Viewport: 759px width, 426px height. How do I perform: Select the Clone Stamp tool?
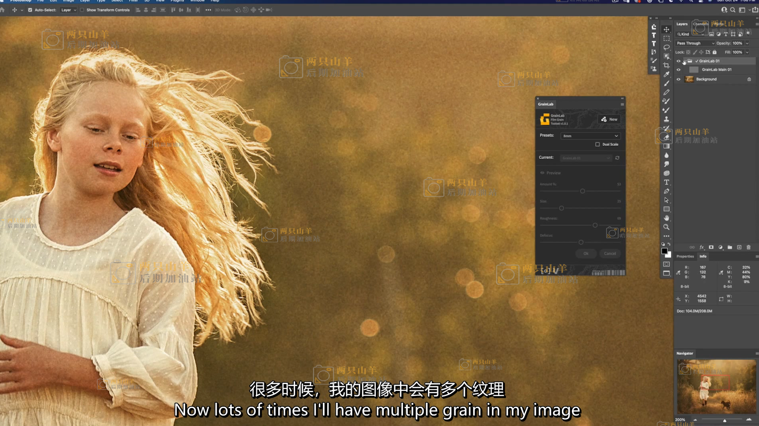click(x=666, y=119)
